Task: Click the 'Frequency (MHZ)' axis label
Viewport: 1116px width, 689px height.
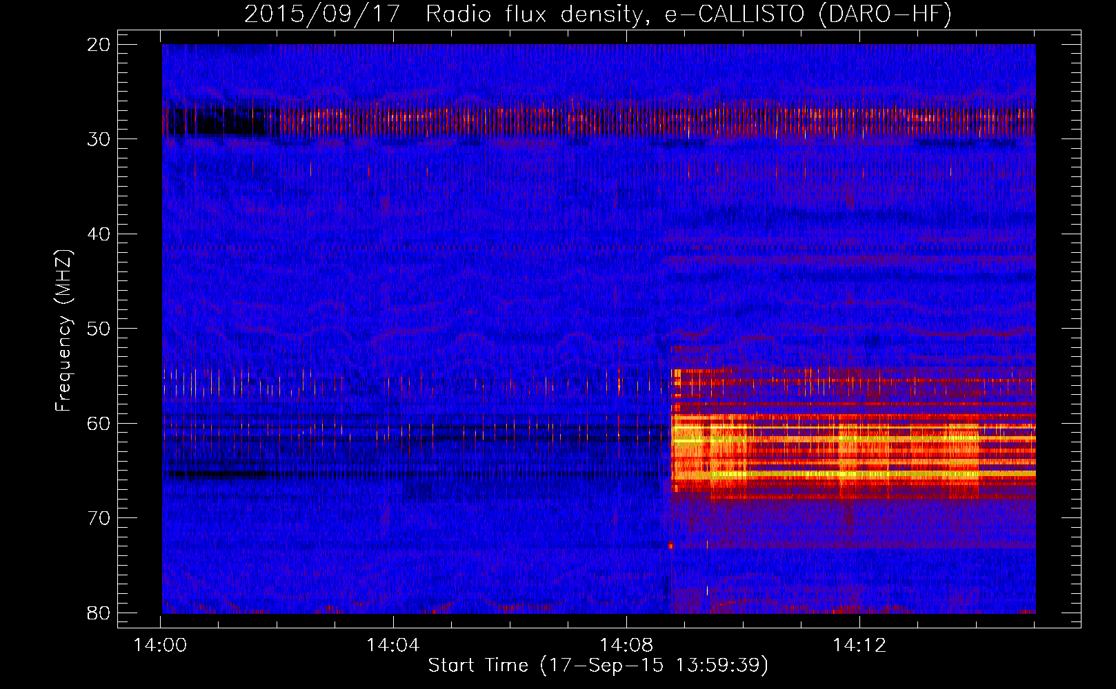Action: tap(63, 331)
